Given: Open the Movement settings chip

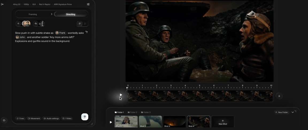Looking at the screenshot, I should (x=34, y=119).
